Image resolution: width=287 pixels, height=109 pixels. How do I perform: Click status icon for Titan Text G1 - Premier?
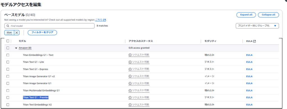[130, 98]
